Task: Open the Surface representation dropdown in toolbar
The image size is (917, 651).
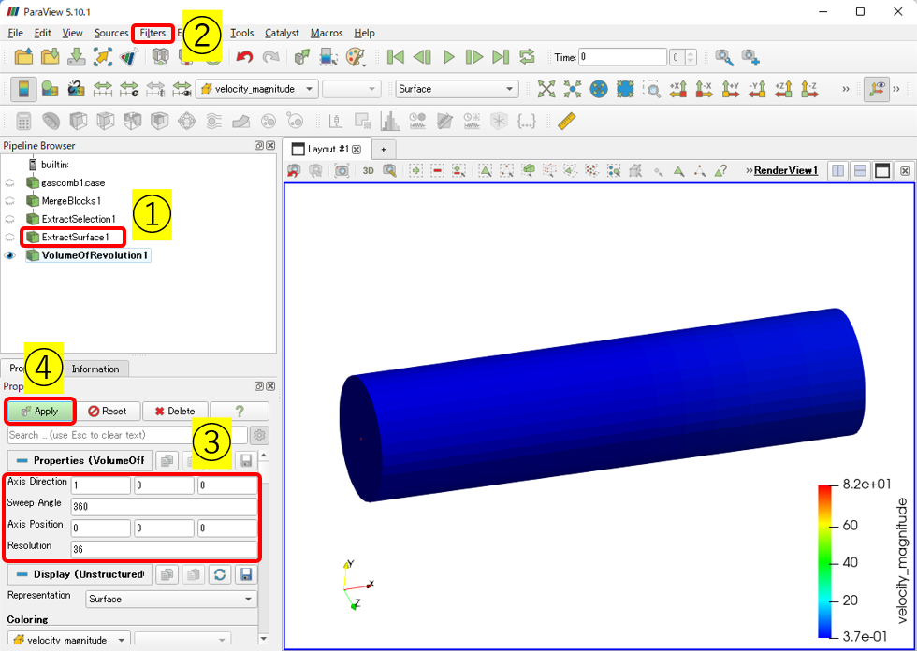Action: click(x=457, y=89)
